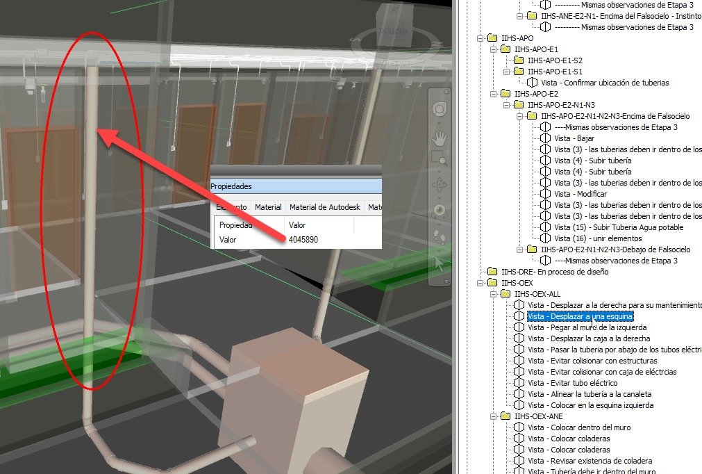702x474 pixels.
Task: Pick the Select arrow tool
Action: tap(439, 262)
